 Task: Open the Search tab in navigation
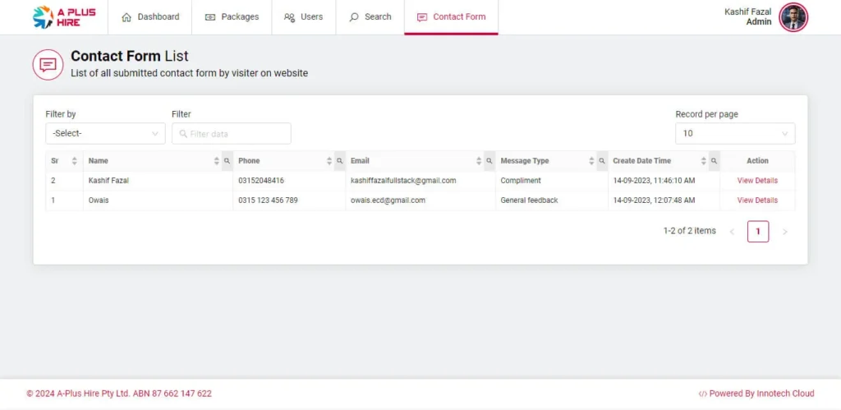370,17
